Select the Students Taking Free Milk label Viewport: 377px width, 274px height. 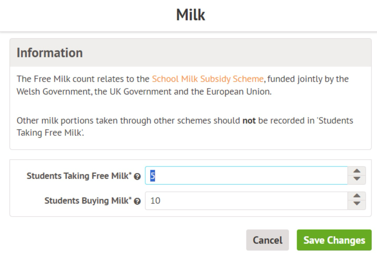(78, 176)
